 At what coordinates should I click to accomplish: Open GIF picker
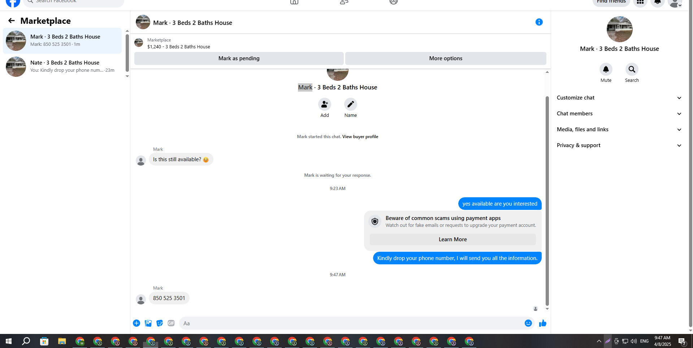(x=171, y=323)
